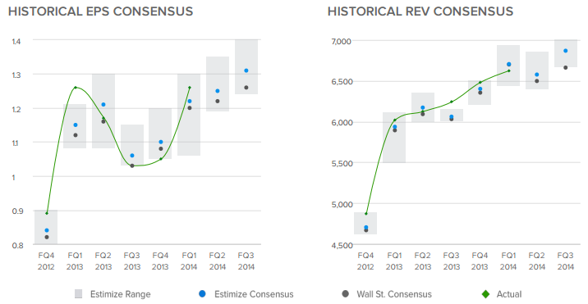
Task: Click the Historical Rev Consensus chart title
Action: point(420,11)
